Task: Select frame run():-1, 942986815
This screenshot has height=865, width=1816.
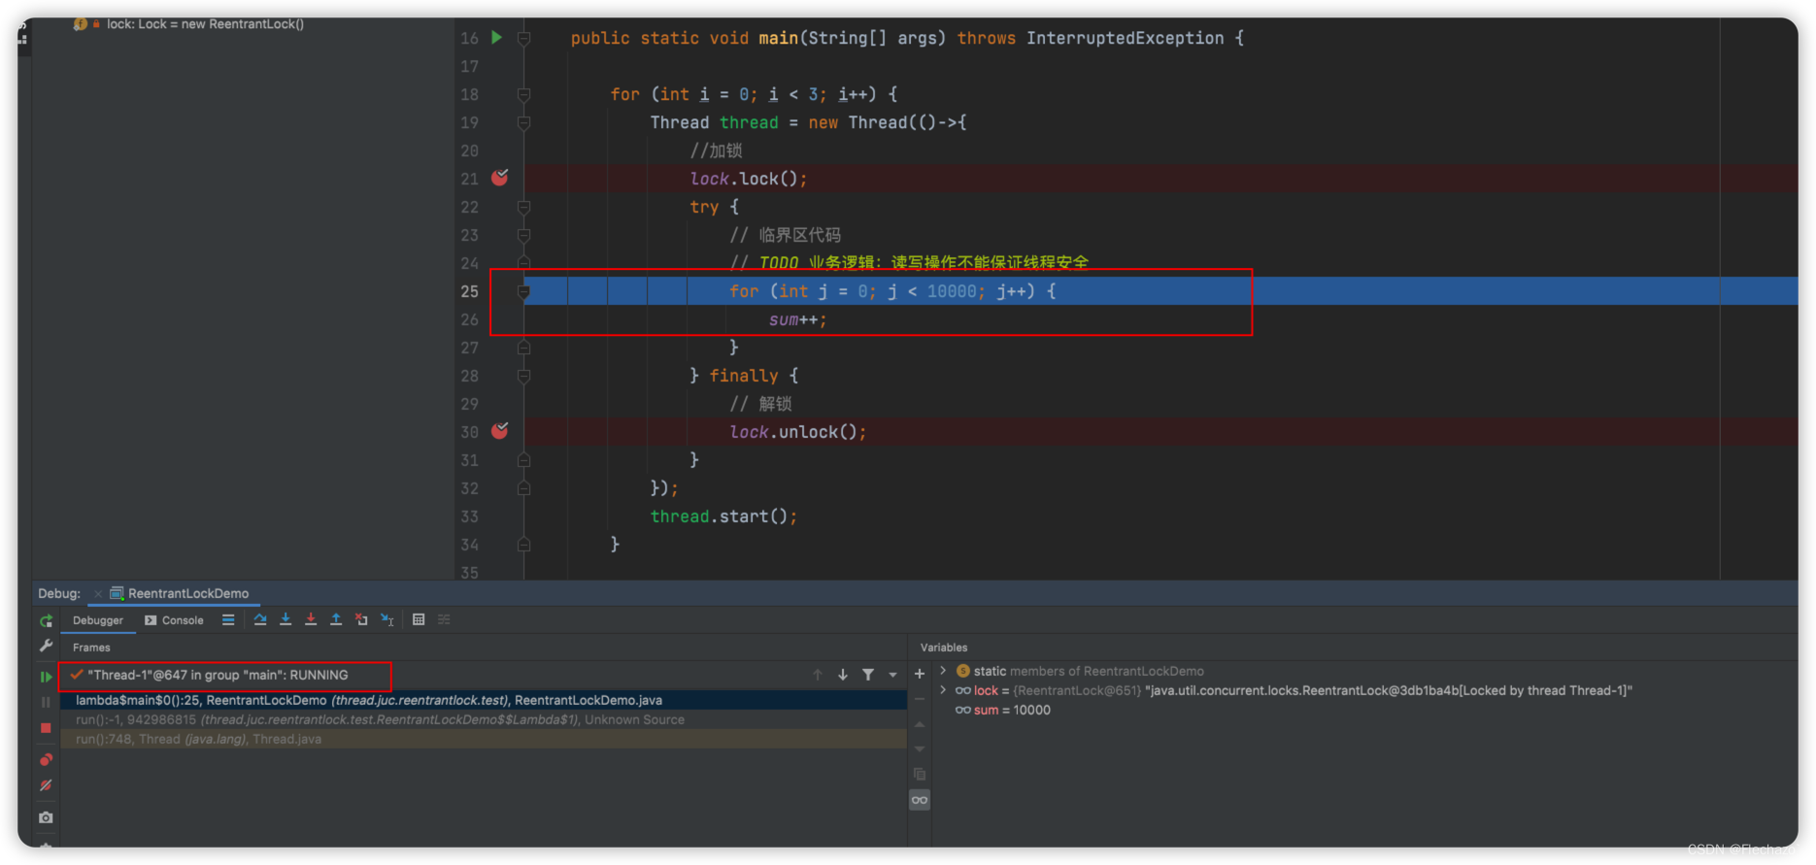Action: (x=484, y=719)
